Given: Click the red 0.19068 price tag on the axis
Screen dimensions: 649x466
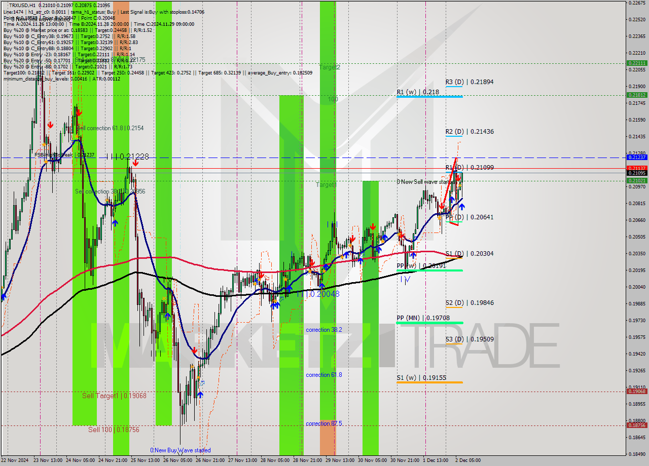Looking at the screenshot, I should pyautogui.click(x=637, y=391).
